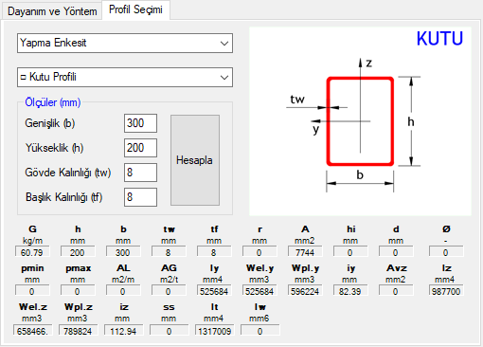This screenshot has width=483, height=347.
Task: Click the KUTU title in diagram
Action: (439, 39)
